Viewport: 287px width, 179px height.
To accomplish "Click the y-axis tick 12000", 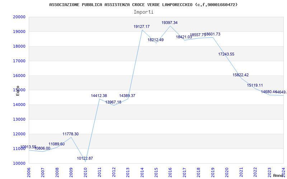I will [x=19, y=134].
